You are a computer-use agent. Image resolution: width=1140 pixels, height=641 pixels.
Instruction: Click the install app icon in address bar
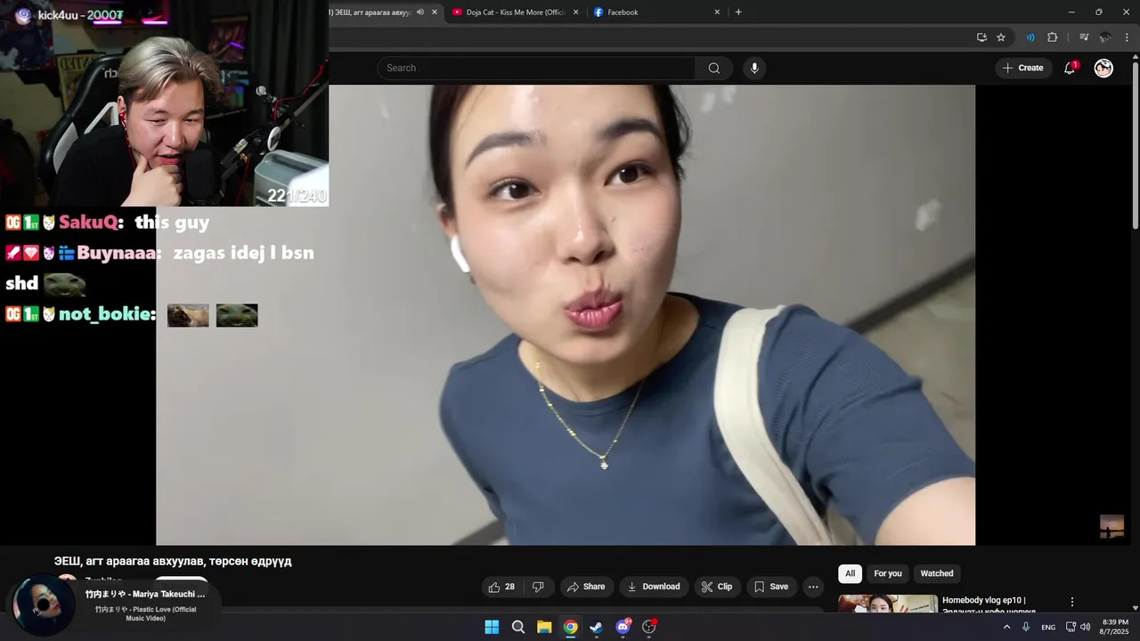(981, 37)
